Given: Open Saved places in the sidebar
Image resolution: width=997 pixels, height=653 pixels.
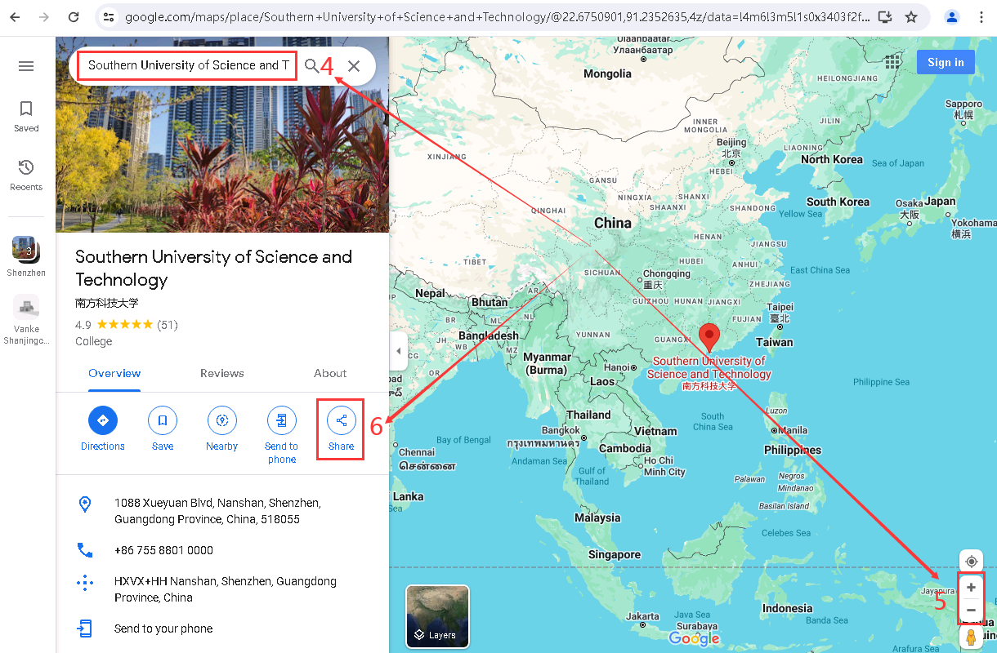Looking at the screenshot, I should [26, 116].
